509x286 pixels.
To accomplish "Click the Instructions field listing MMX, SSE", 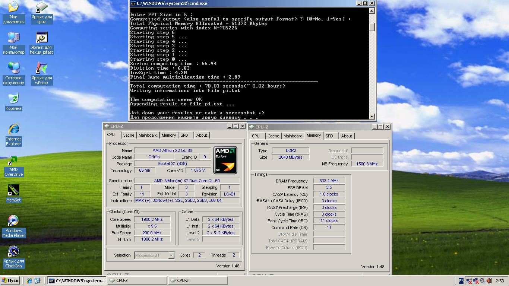I will tap(187, 201).
